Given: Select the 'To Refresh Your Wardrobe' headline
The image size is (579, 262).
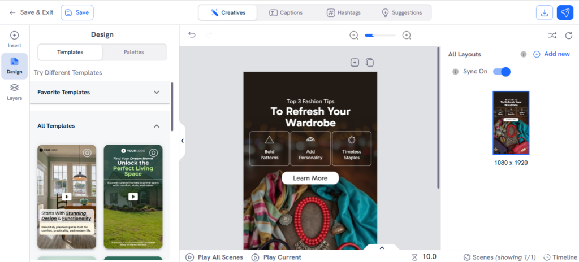Looking at the screenshot, I should tap(310, 117).
